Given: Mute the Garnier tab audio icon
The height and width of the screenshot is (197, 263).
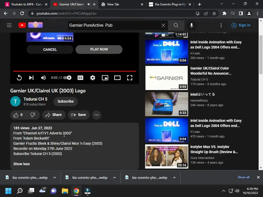Looking at the screenshot, I should (89, 4).
